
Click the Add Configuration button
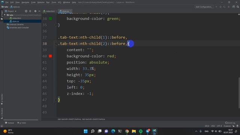(x=204, y=7)
